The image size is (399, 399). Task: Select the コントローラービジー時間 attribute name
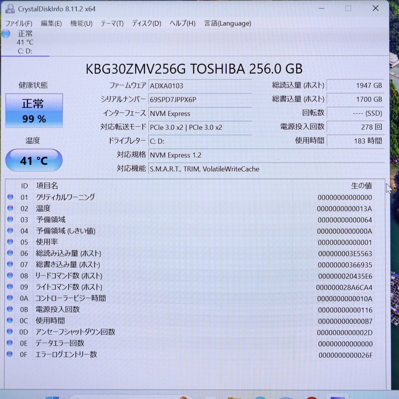click(x=71, y=298)
